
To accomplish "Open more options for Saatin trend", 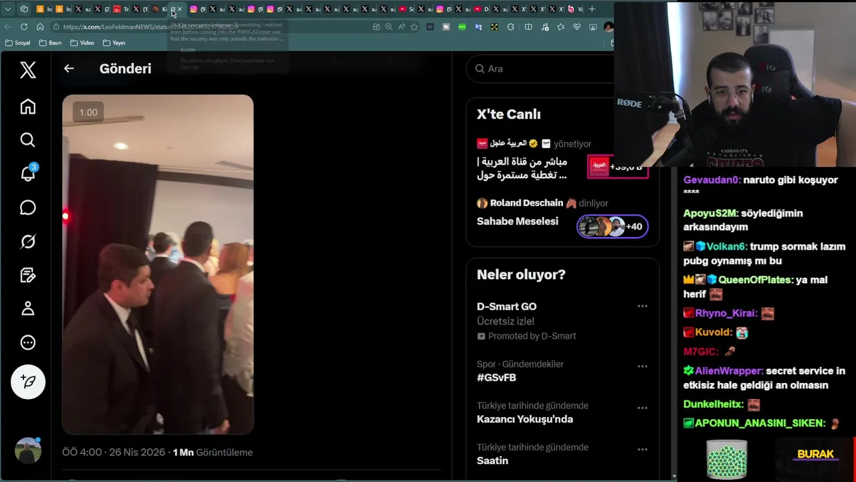I will point(642,449).
